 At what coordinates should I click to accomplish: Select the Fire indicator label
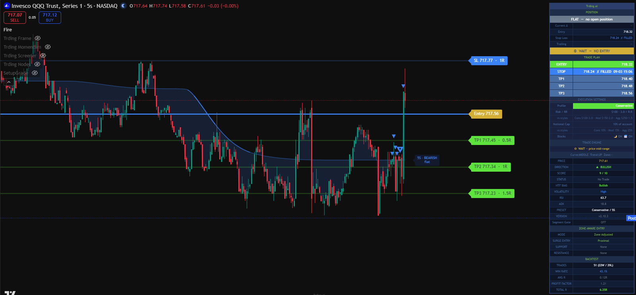8,30
